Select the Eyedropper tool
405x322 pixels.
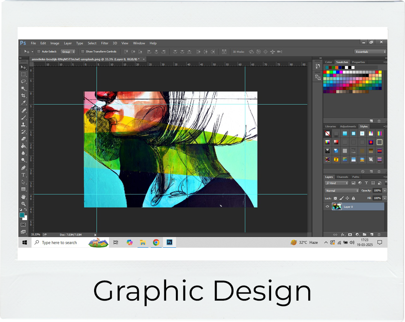click(24, 102)
